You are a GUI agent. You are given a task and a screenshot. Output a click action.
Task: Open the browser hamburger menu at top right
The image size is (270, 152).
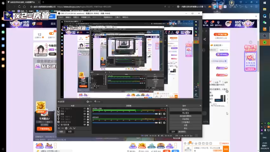point(256,7)
